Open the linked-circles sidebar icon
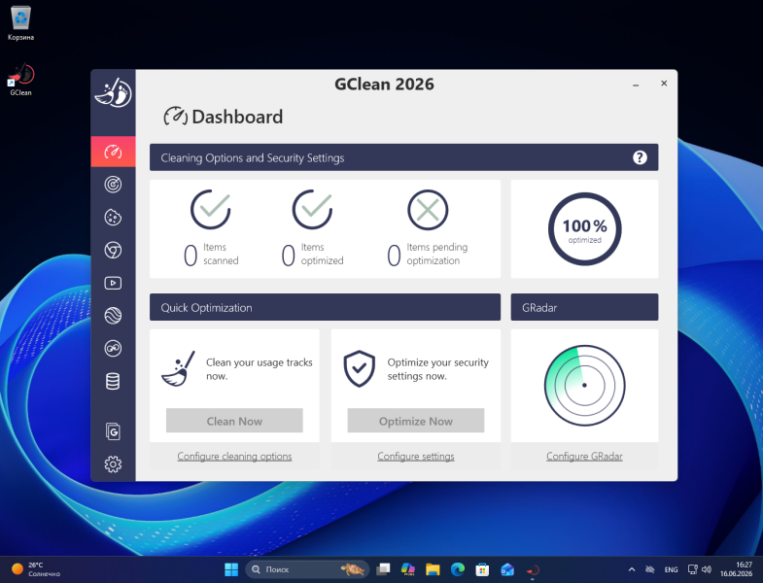Viewport: 763px width, 583px height. coord(113,349)
